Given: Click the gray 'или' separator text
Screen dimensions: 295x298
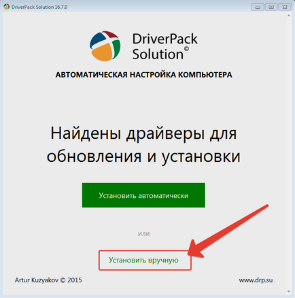Looking at the screenshot, I should coord(143,233).
